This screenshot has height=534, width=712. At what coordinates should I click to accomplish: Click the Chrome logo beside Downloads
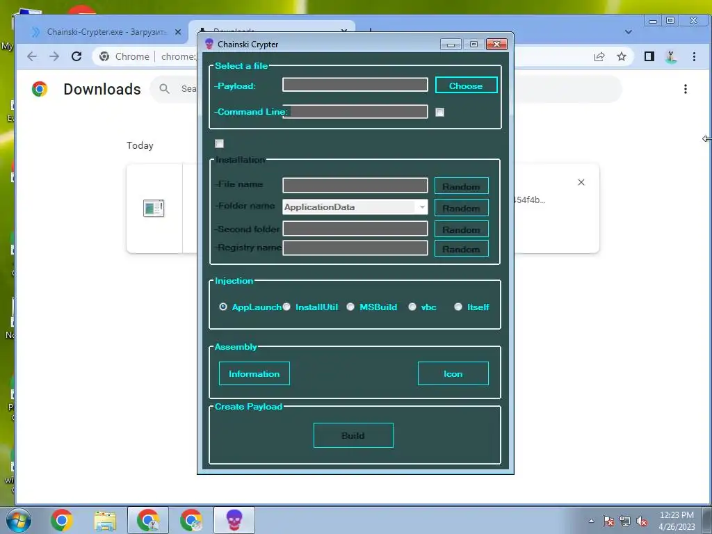40,89
